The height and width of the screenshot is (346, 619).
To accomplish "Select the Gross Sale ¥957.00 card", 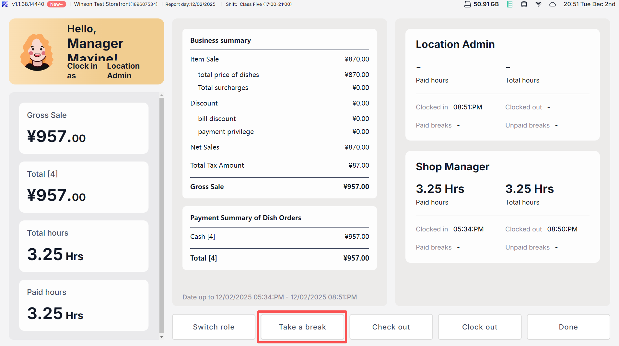I will (84, 128).
